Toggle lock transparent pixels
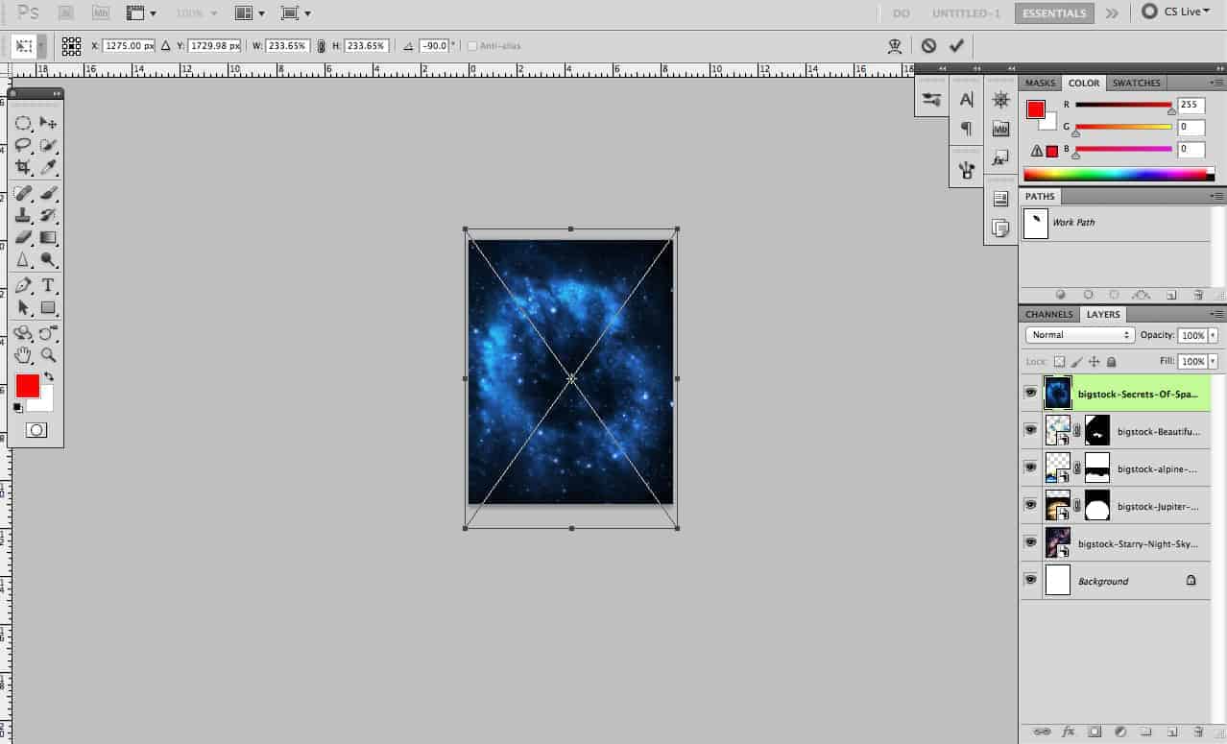1227x744 pixels. (1059, 362)
